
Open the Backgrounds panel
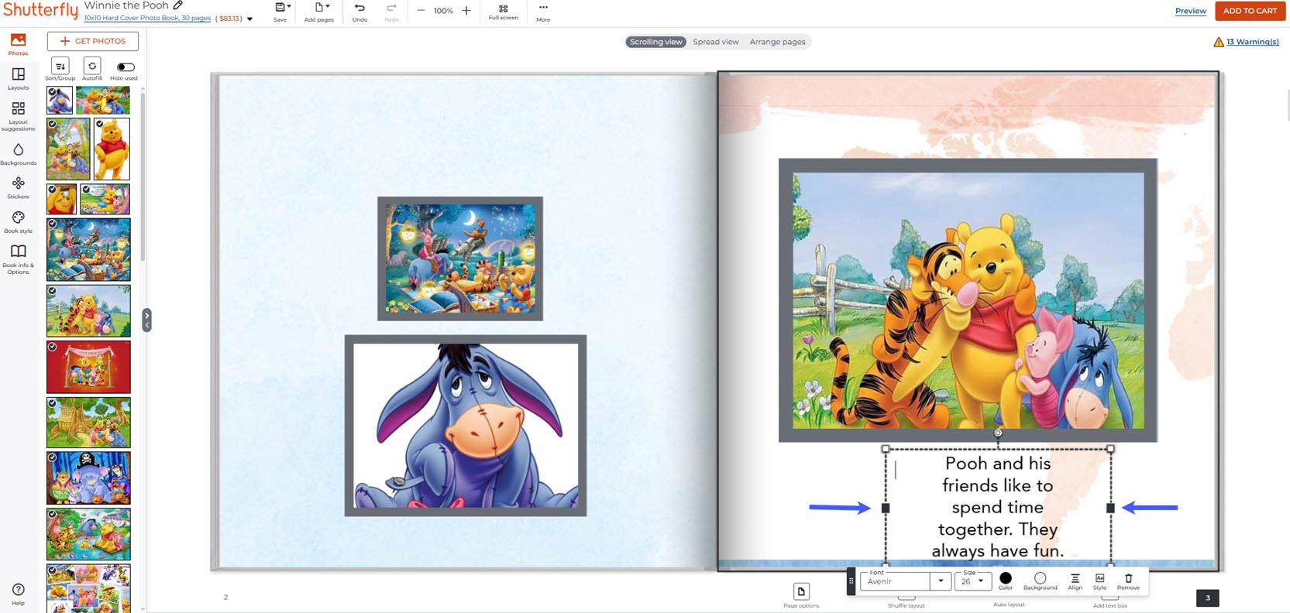tap(18, 153)
